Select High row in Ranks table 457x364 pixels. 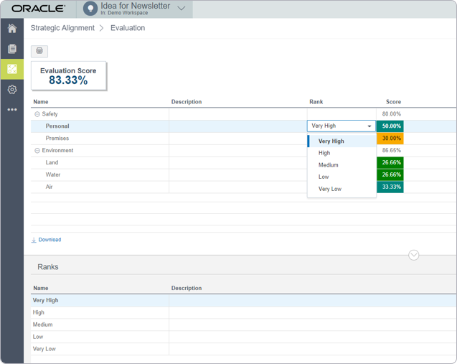point(244,313)
